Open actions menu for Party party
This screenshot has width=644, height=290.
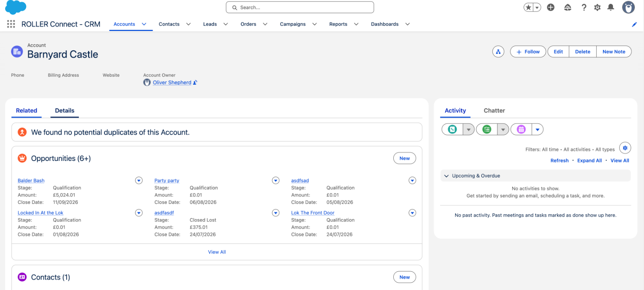276,181
